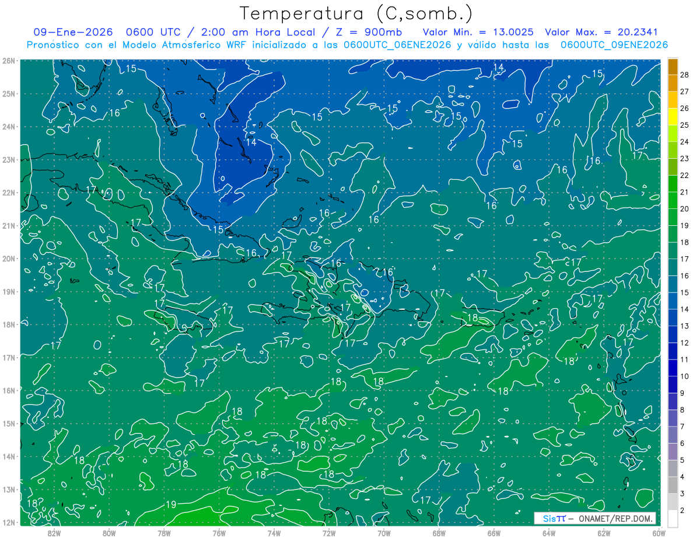Click the 60W longitude axis label
This screenshot has height=541, width=700.
click(x=658, y=533)
